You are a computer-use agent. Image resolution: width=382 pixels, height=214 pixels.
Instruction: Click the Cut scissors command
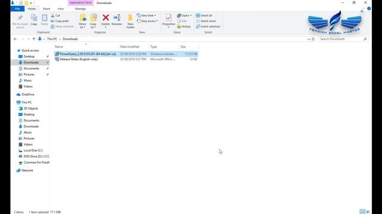coord(56,15)
